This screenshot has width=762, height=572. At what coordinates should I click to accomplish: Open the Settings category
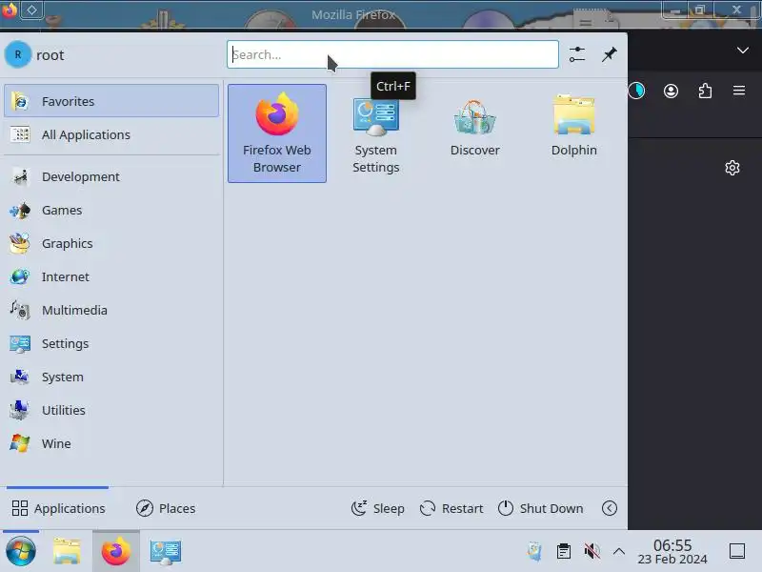click(111, 343)
